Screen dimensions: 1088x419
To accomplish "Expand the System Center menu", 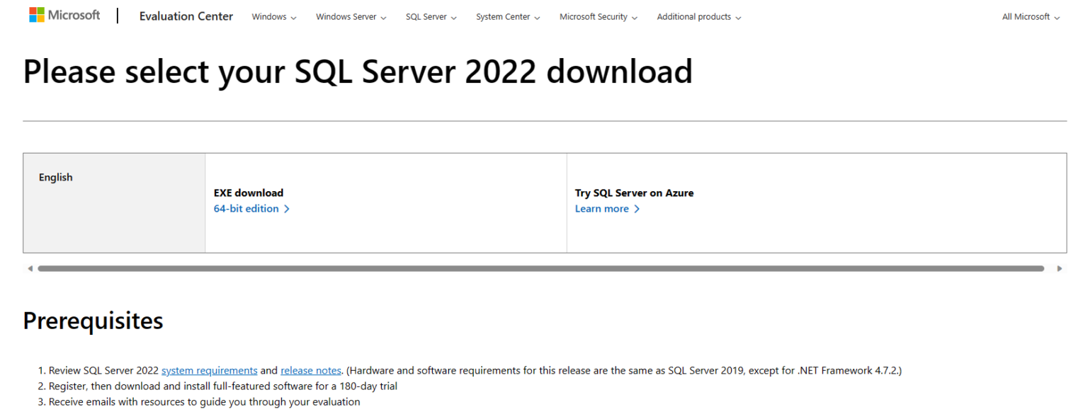I will point(508,17).
